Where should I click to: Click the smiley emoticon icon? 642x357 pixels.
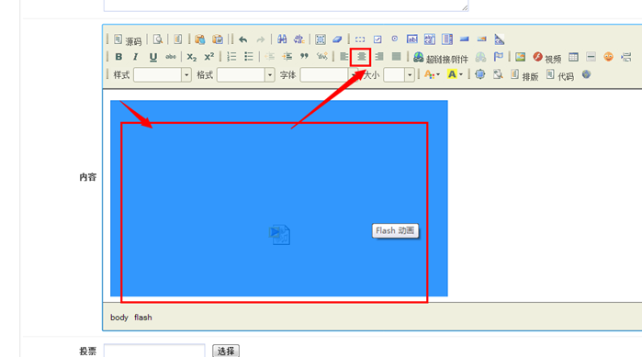[608, 57]
